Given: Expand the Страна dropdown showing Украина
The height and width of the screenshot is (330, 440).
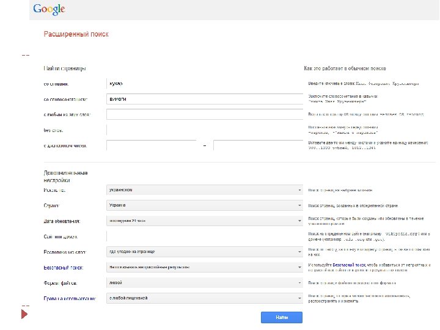Looking at the screenshot, I should (x=205, y=205).
